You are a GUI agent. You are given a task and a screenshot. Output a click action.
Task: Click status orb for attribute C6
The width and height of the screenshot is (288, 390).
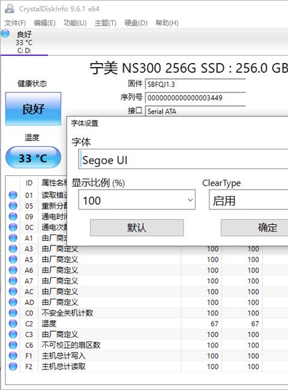click(13, 345)
